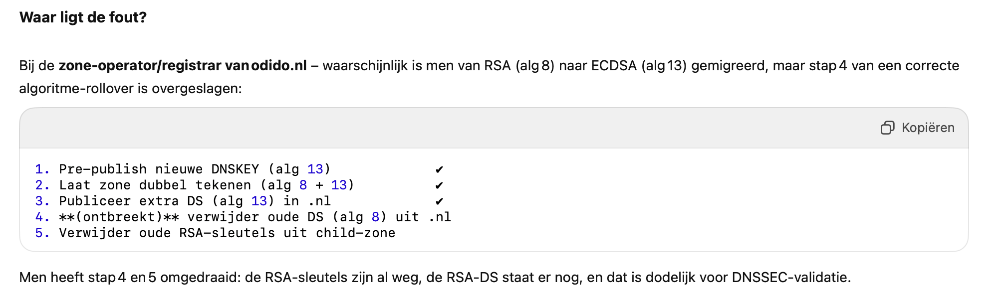This screenshot has height=306, width=1008.
Task: Click code line 'Pre-publish nieuwe DNSKEY'
Action: point(195,169)
